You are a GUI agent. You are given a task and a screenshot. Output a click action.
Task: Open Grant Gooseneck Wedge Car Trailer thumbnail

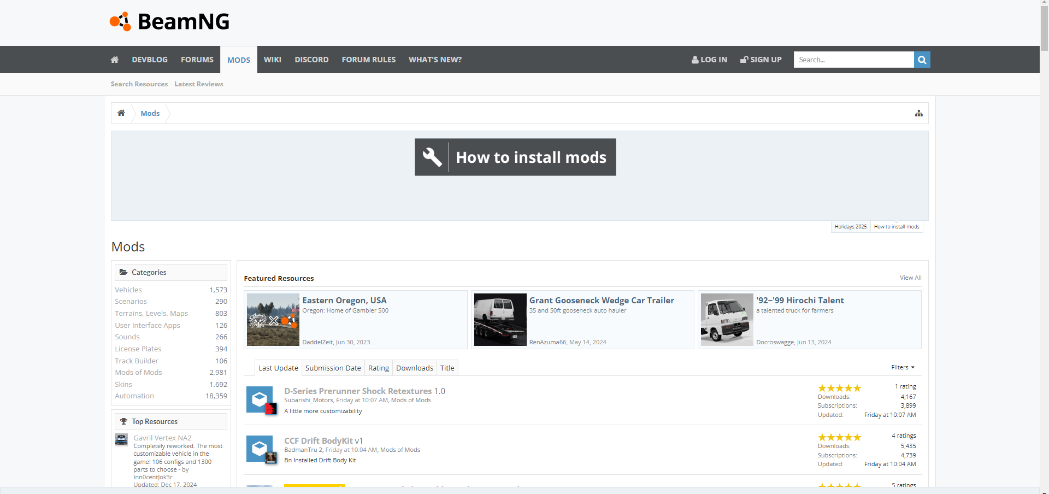[500, 320]
